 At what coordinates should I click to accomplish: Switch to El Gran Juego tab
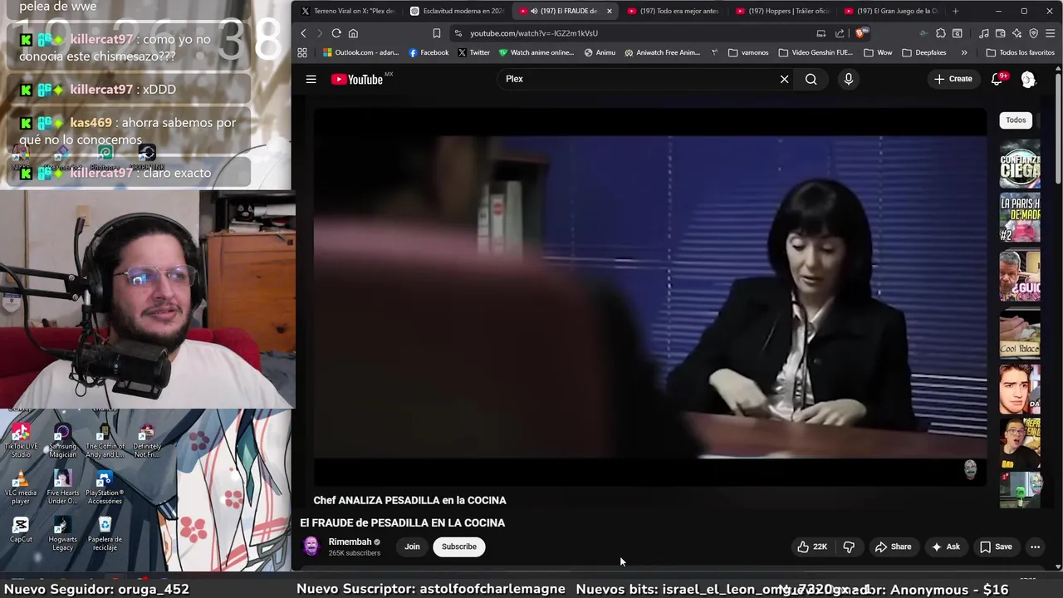tap(890, 11)
